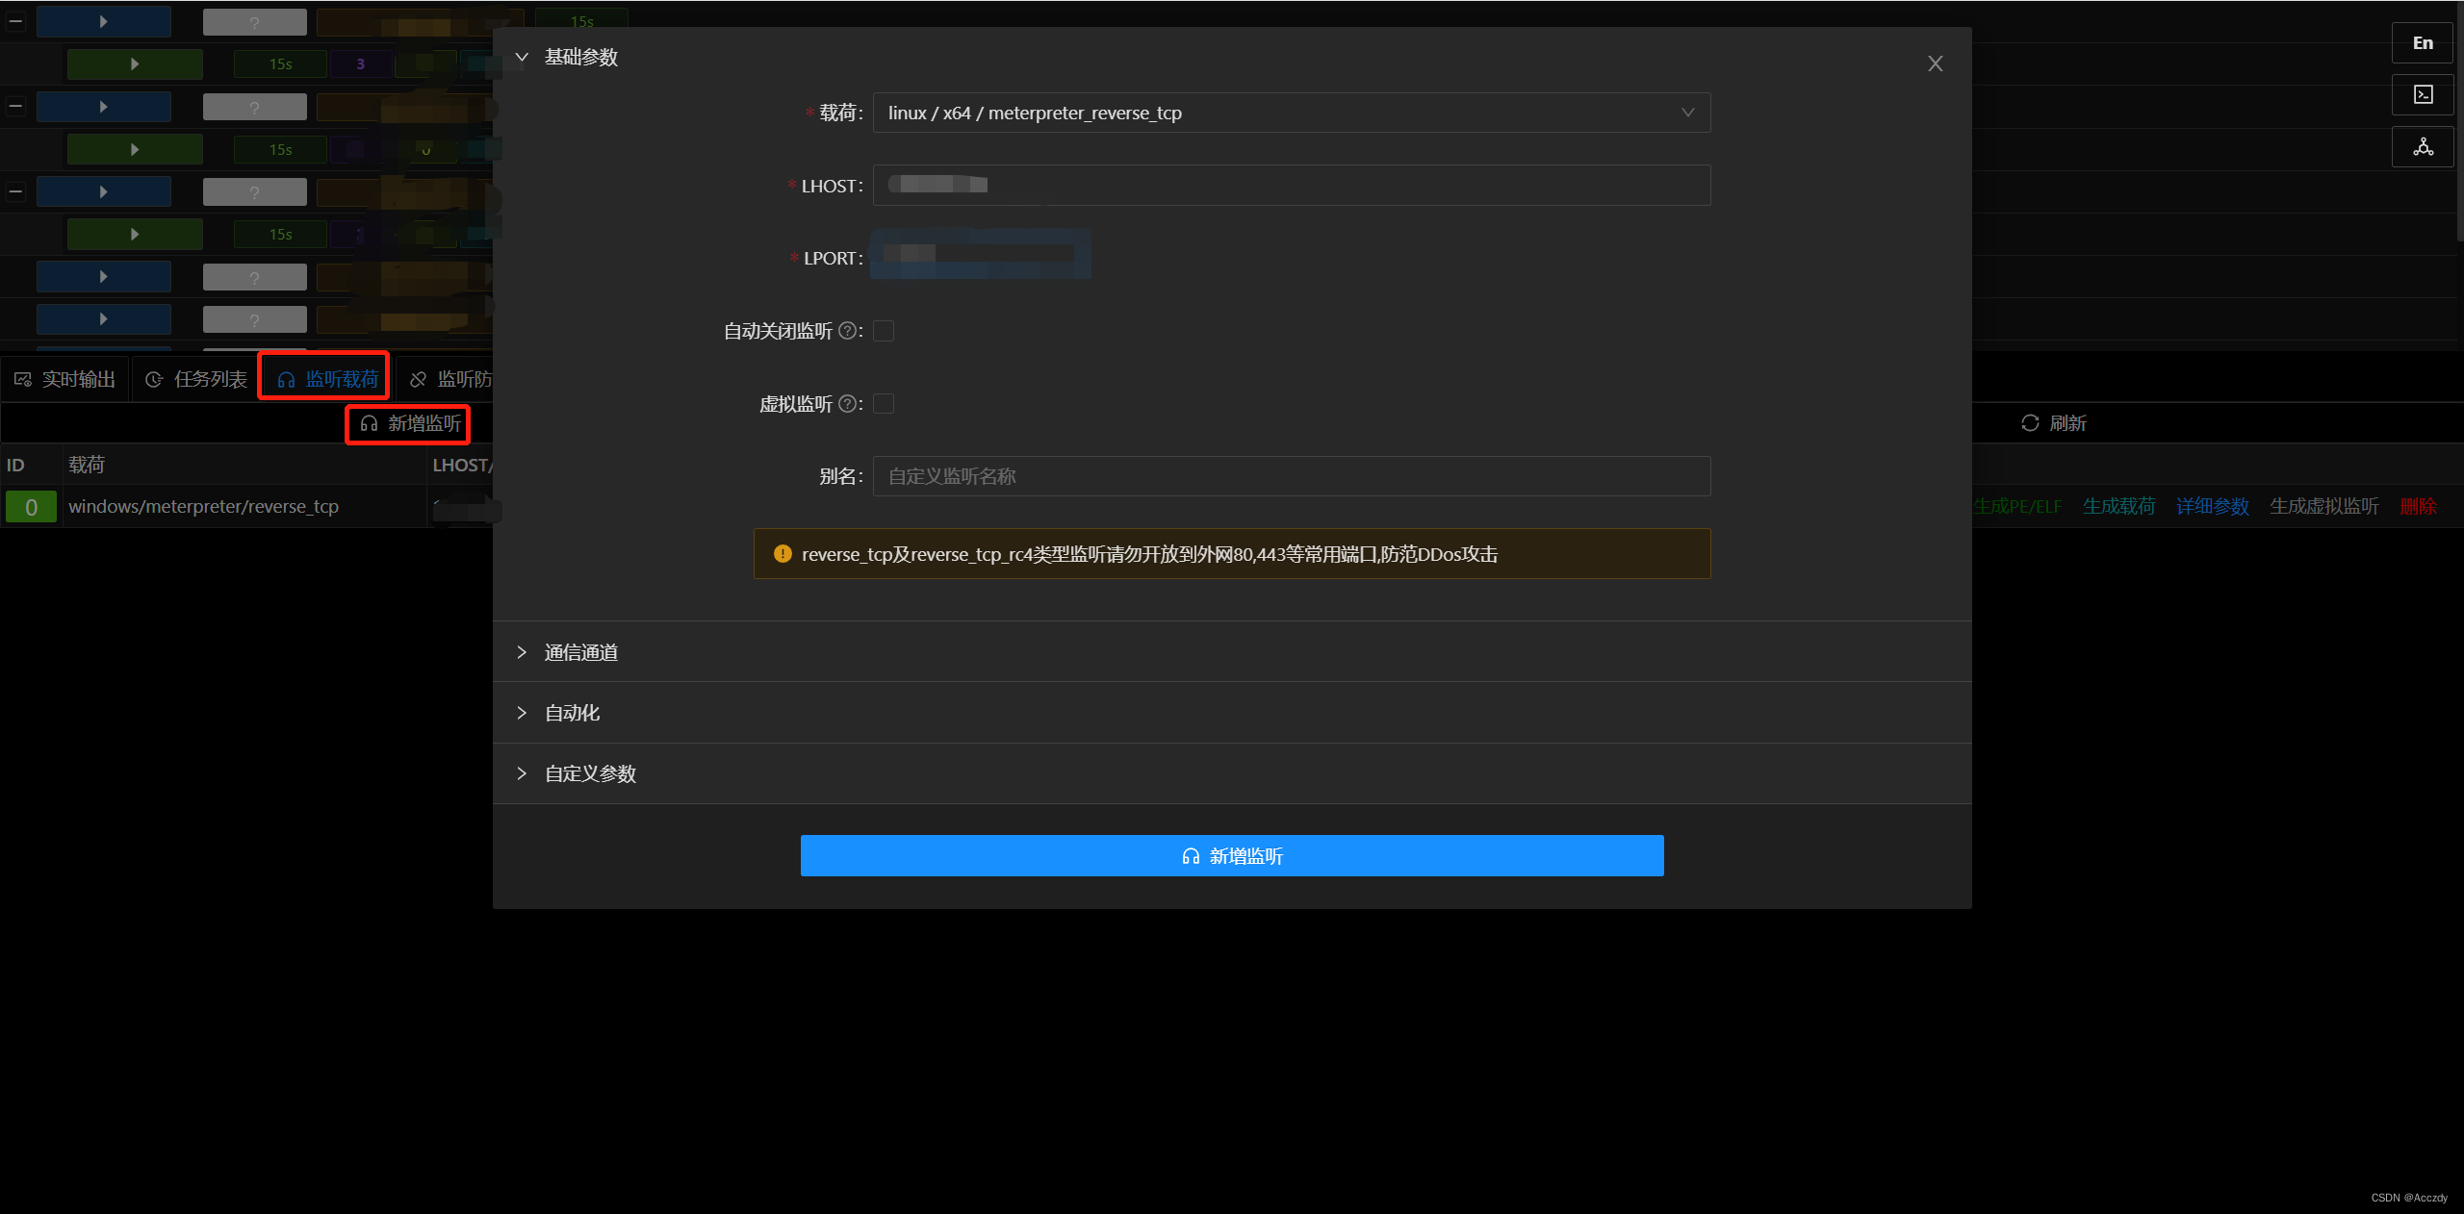Screen dimensions: 2464x1214
Task: Switch to the 监听载荷 tab
Action: coord(327,379)
